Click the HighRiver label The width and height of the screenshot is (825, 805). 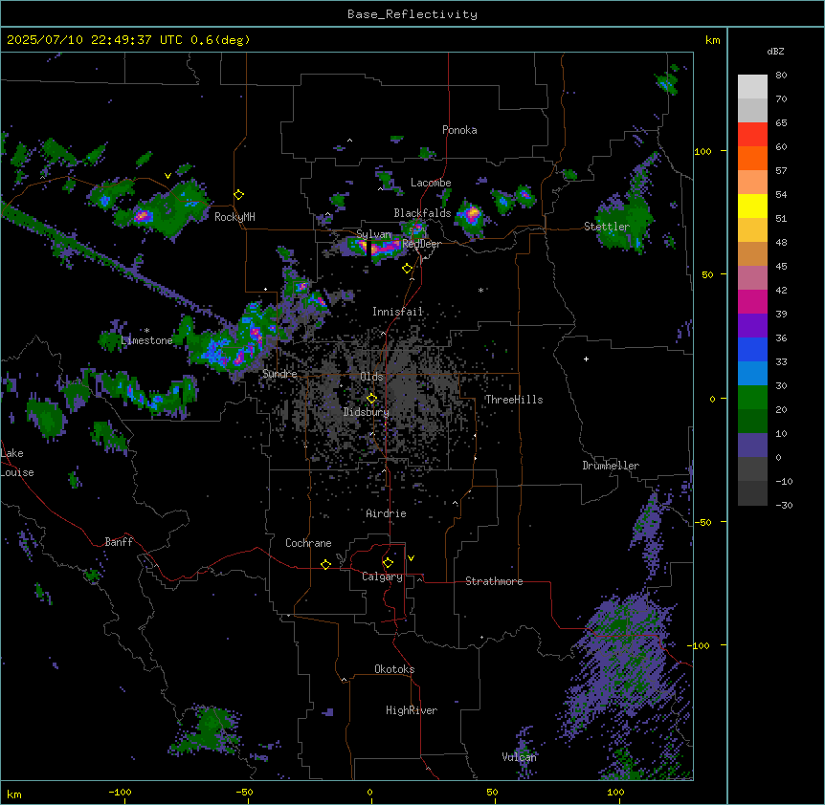pos(412,710)
